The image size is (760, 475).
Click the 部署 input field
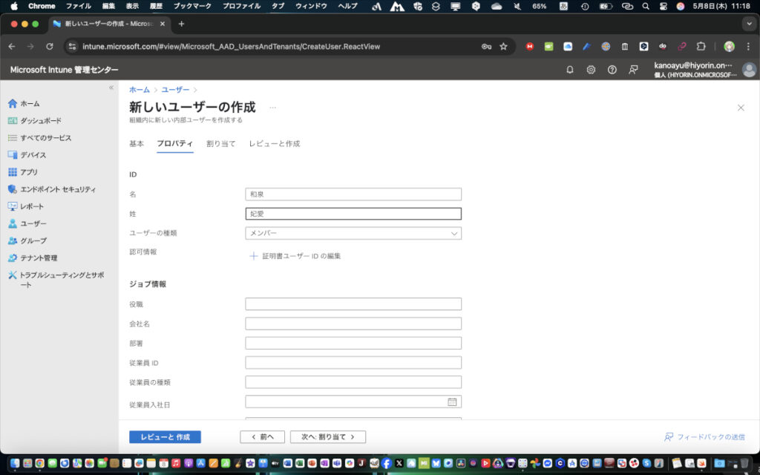tap(353, 343)
